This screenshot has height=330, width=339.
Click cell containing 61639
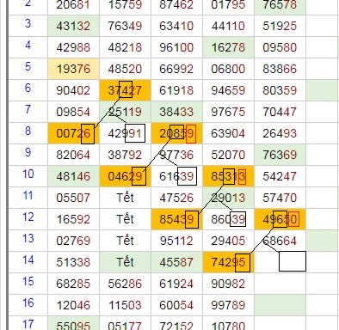coord(176,176)
